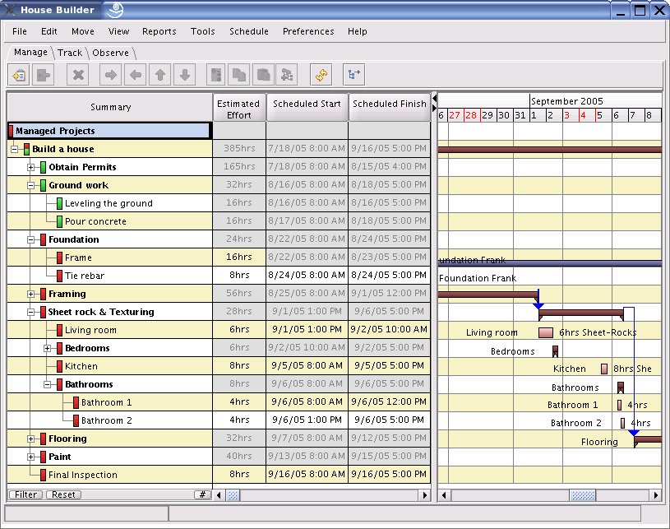Switch to the Observe tab

[110, 53]
